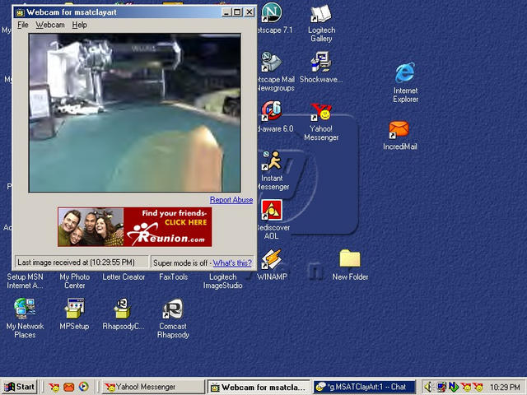Image resolution: width=527 pixels, height=395 pixels.
Task: Open the Help menu in Webcam window
Action: [79, 25]
